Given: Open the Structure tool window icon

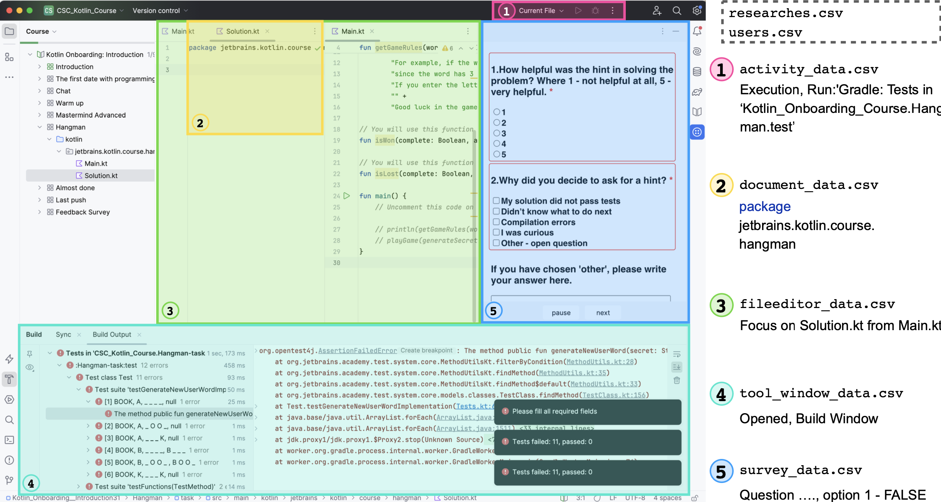Looking at the screenshot, I should coord(9,57).
